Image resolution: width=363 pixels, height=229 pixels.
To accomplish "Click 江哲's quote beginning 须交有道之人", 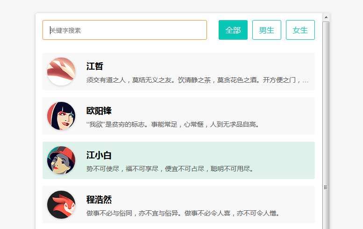I will coord(197,80).
